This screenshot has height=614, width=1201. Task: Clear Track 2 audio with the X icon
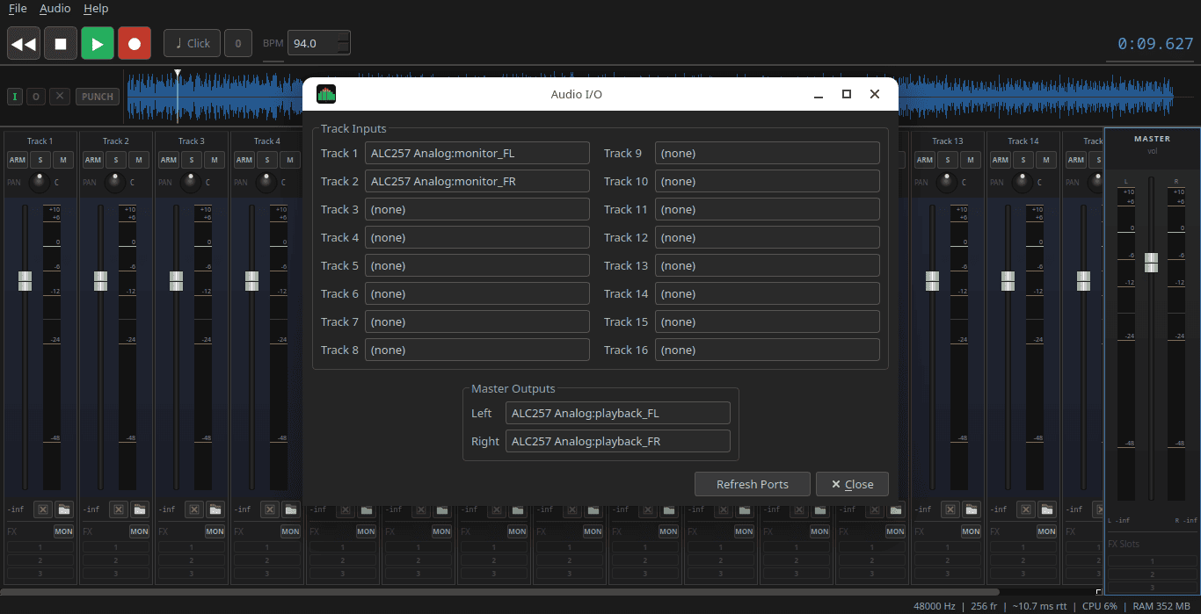pos(118,509)
